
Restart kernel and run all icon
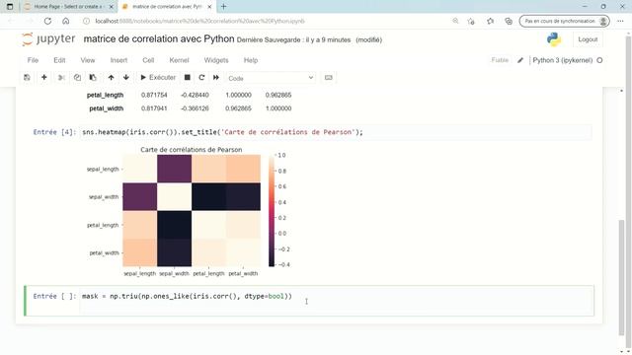[x=216, y=77]
